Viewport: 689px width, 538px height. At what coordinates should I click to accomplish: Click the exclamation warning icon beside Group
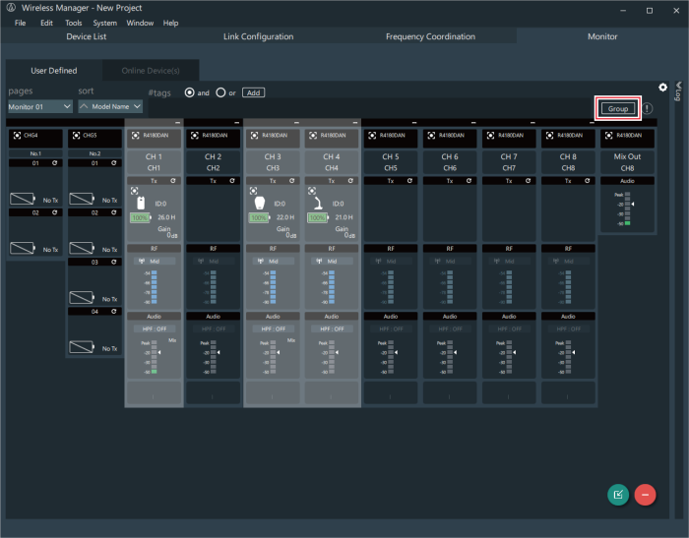(648, 108)
